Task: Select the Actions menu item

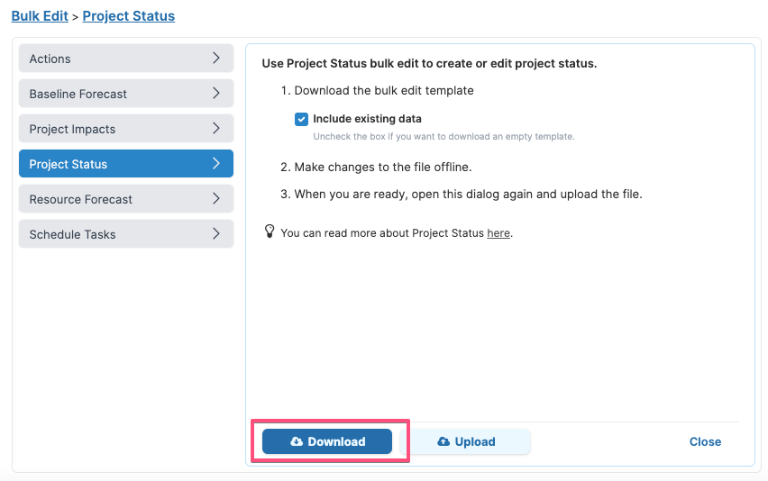Action: pyautogui.click(x=126, y=59)
